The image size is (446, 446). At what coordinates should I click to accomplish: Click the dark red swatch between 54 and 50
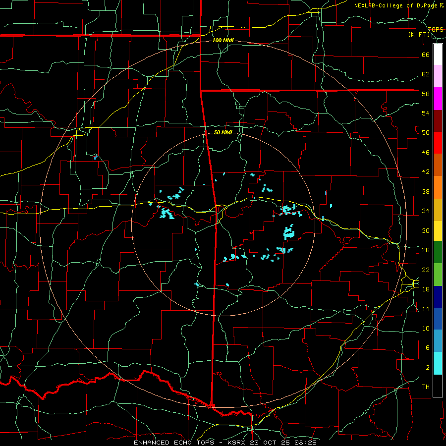pos(438,121)
